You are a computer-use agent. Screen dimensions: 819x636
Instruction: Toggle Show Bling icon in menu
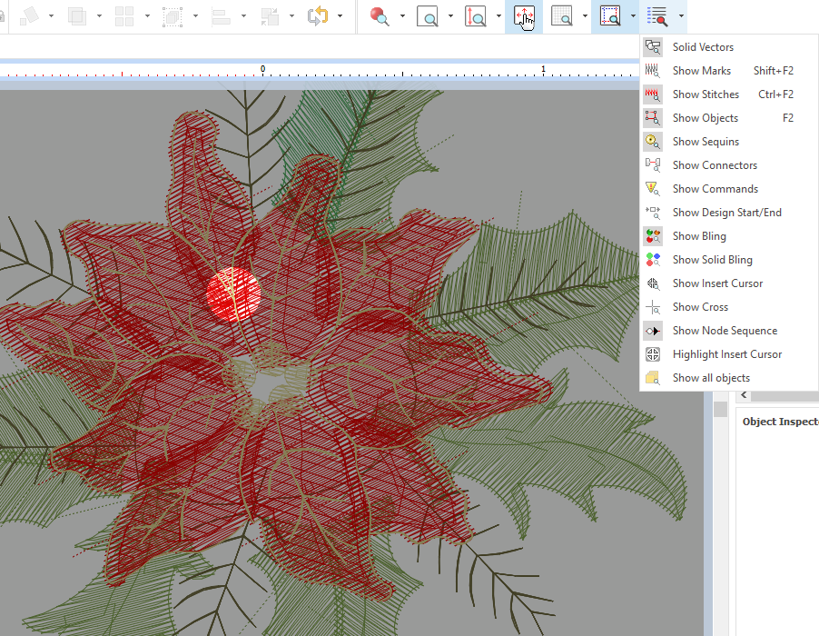[x=653, y=236]
